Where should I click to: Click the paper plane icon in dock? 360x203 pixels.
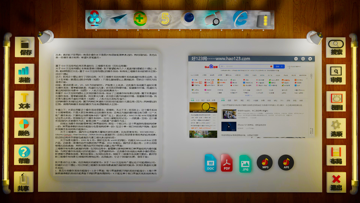click(x=118, y=18)
